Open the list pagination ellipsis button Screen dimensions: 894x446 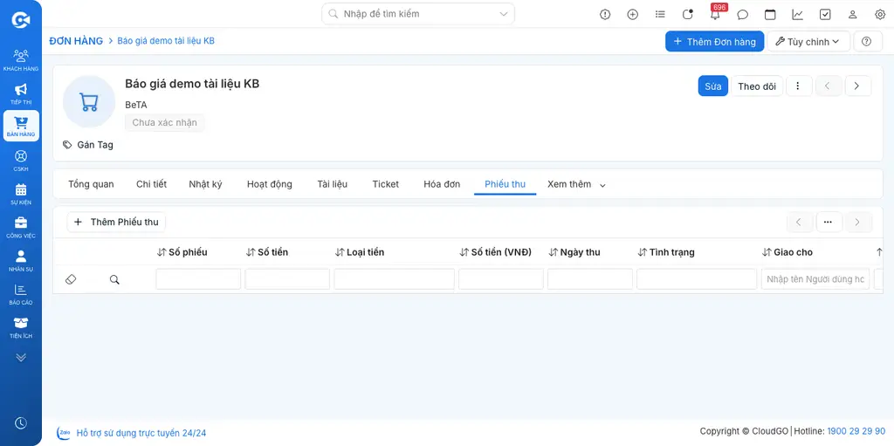[829, 222]
